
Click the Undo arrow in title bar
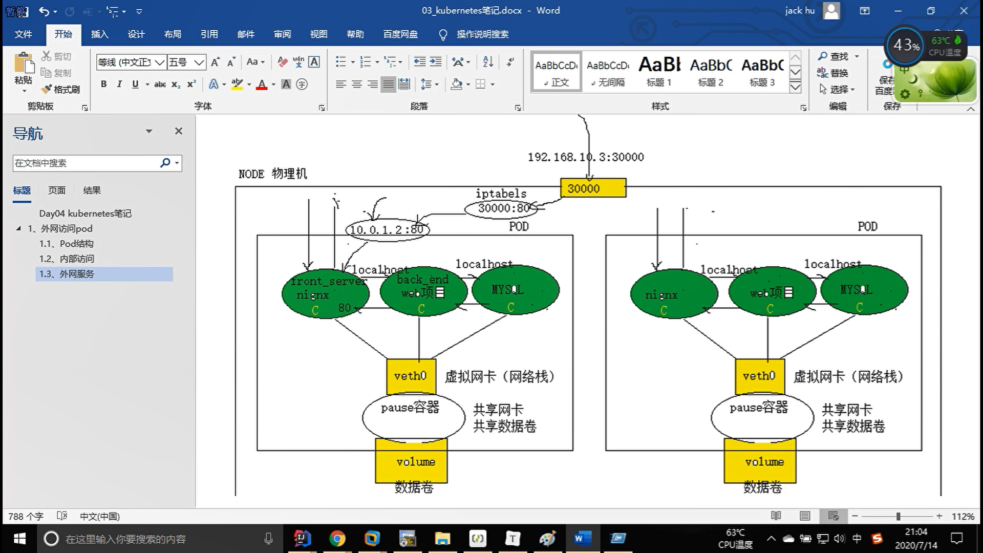point(44,11)
